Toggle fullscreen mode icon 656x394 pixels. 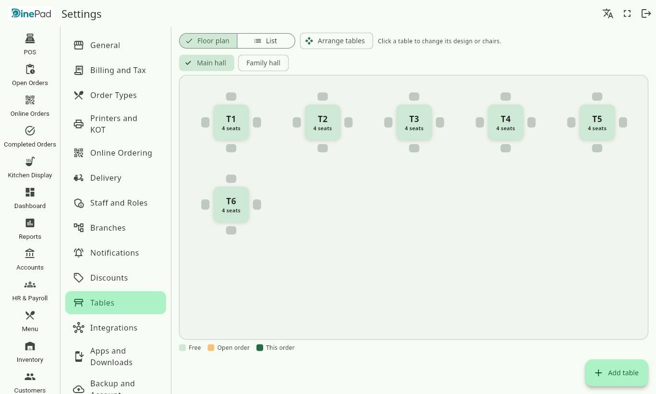[x=627, y=13]
